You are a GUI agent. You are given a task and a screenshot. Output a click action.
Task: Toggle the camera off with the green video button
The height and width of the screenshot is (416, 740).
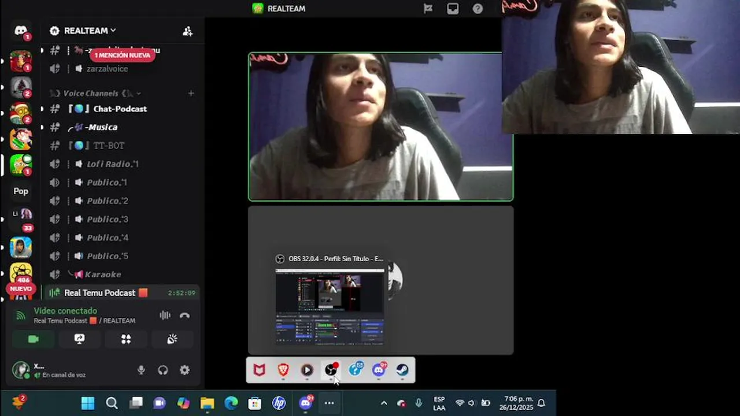(34, 339)
